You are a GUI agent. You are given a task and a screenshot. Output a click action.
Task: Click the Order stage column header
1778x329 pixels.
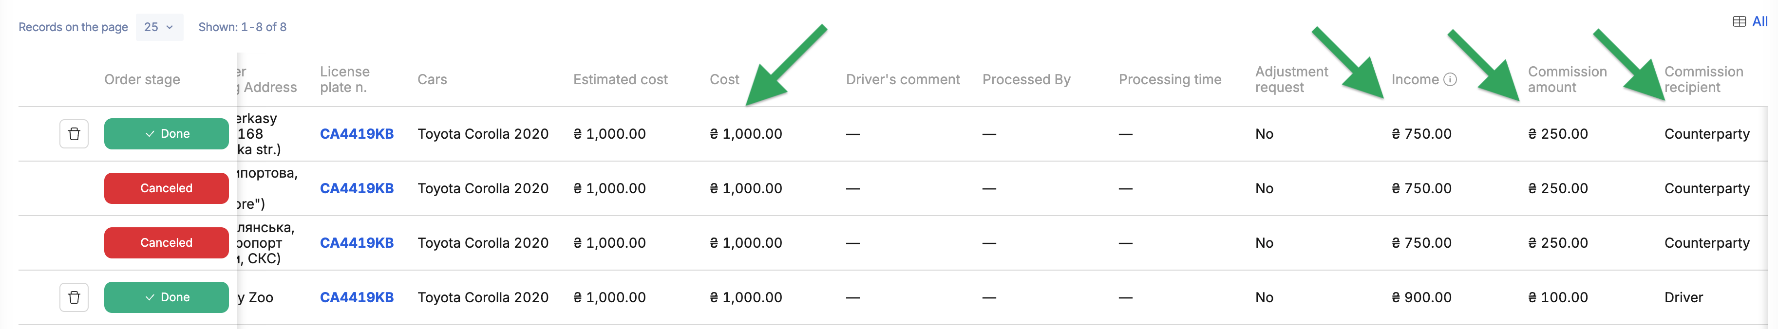pyautogui.click(x=142, y=79)
